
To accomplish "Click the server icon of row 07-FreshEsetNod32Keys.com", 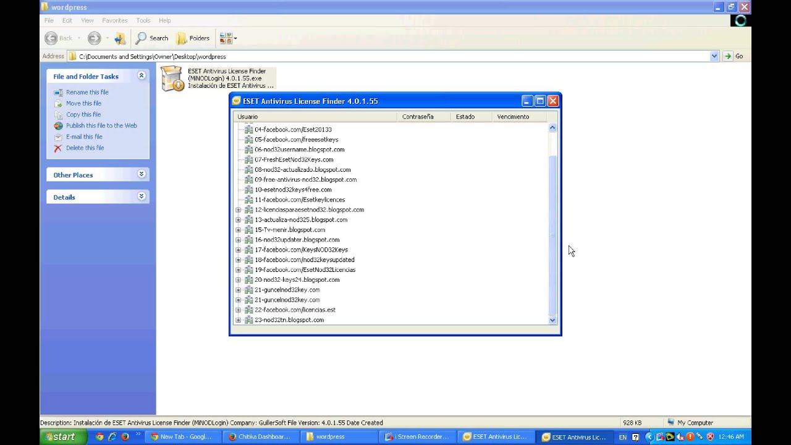I will coord(249,159).
